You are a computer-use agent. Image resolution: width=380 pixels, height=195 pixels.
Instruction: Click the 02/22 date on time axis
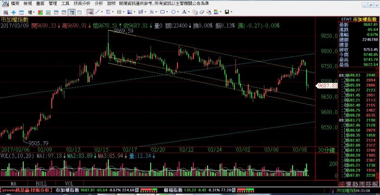tap(186, 150)
